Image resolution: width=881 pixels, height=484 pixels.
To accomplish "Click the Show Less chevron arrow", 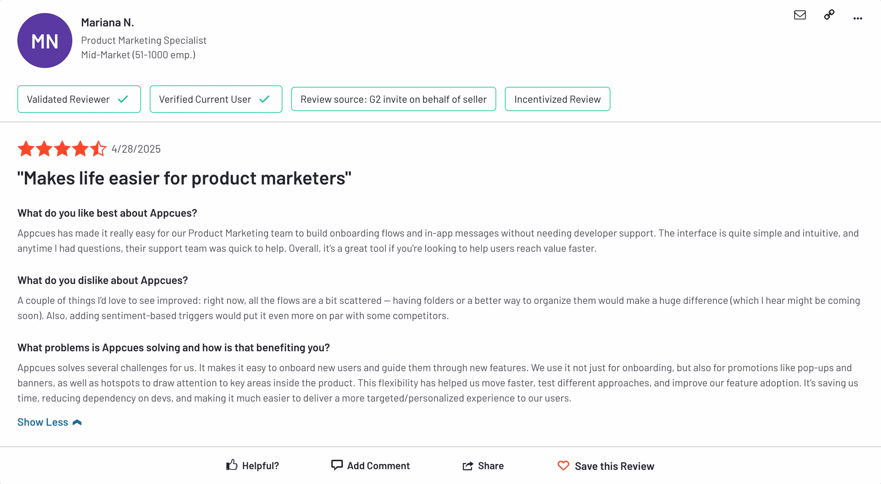I will pos(77,422).
